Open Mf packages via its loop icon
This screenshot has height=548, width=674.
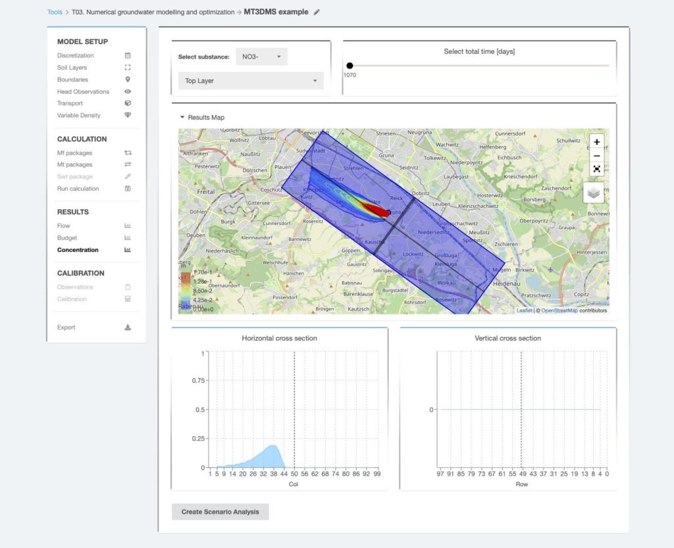pyautogui.click(x=128, y=152)
